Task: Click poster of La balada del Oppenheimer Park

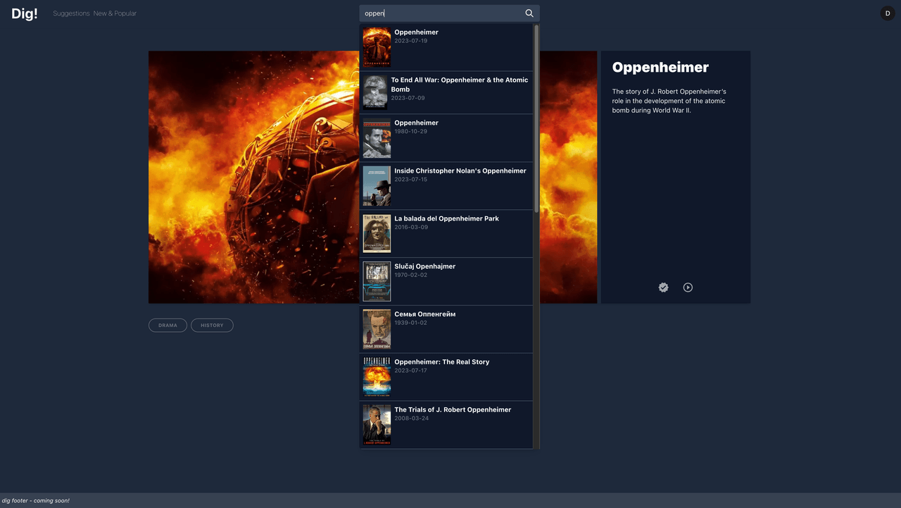Action: 377,234
